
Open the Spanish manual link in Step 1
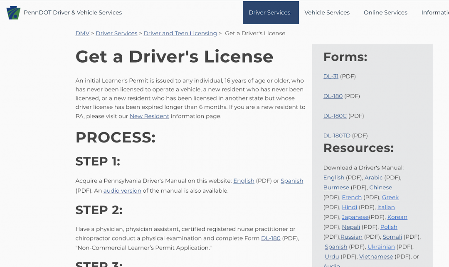pos(292,181)
